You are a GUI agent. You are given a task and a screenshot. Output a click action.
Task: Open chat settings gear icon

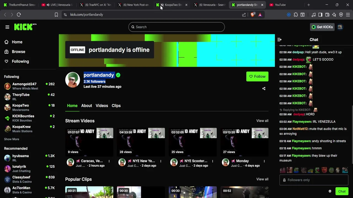point(330,191)
